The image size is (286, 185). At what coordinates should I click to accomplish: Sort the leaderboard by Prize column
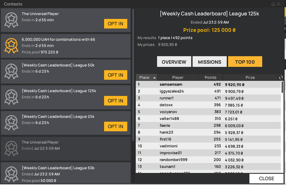[250, 77]
